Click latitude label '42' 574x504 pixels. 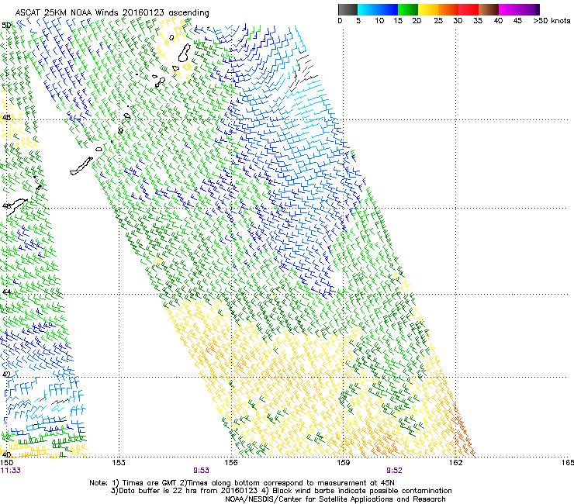click(6, 375)
